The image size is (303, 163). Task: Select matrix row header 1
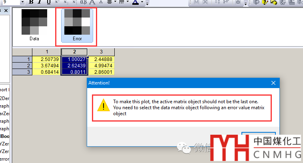pos(22,59)
